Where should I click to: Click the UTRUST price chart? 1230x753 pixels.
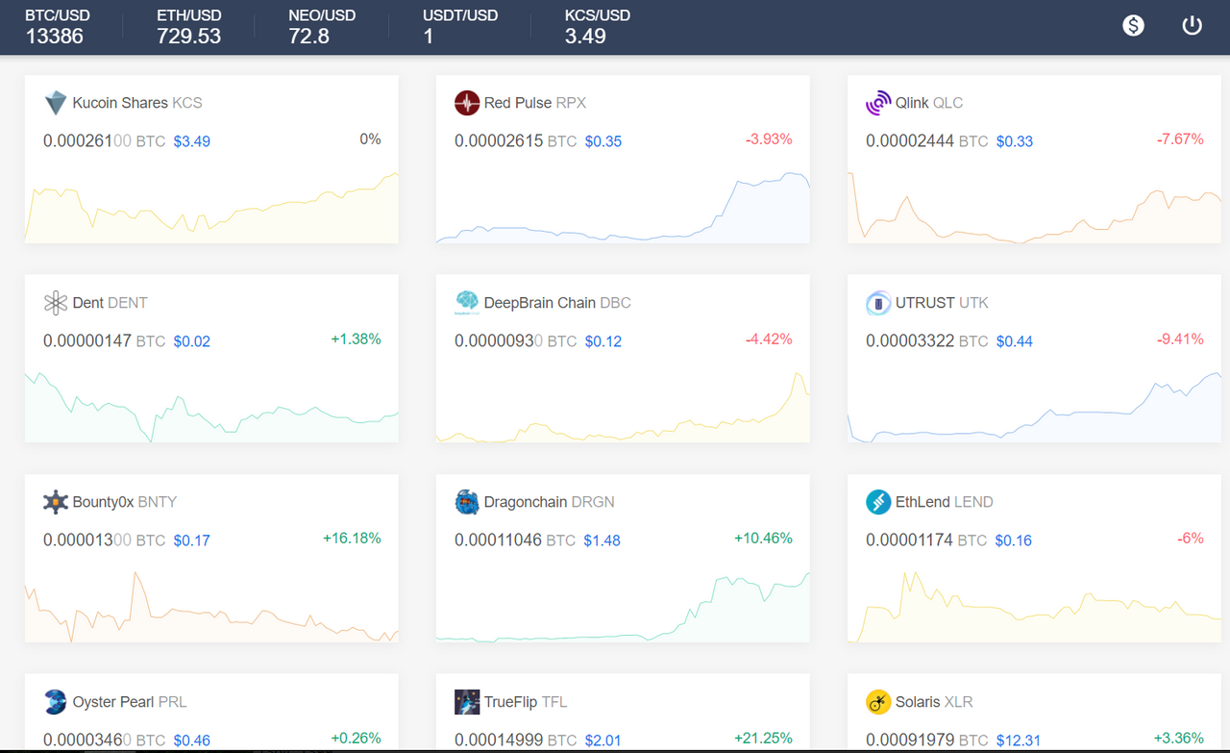click(1034, 407)
